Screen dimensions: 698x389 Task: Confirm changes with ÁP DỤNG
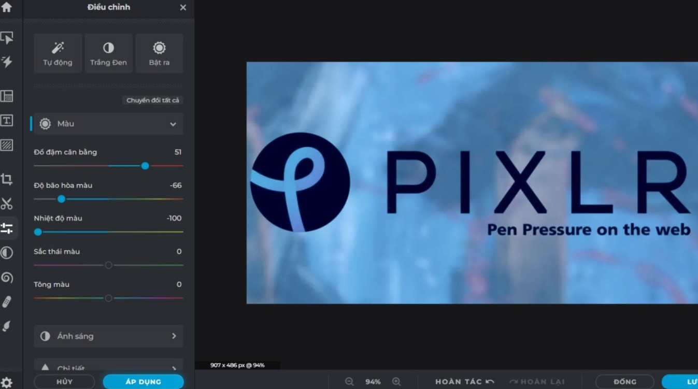point(144,382)
